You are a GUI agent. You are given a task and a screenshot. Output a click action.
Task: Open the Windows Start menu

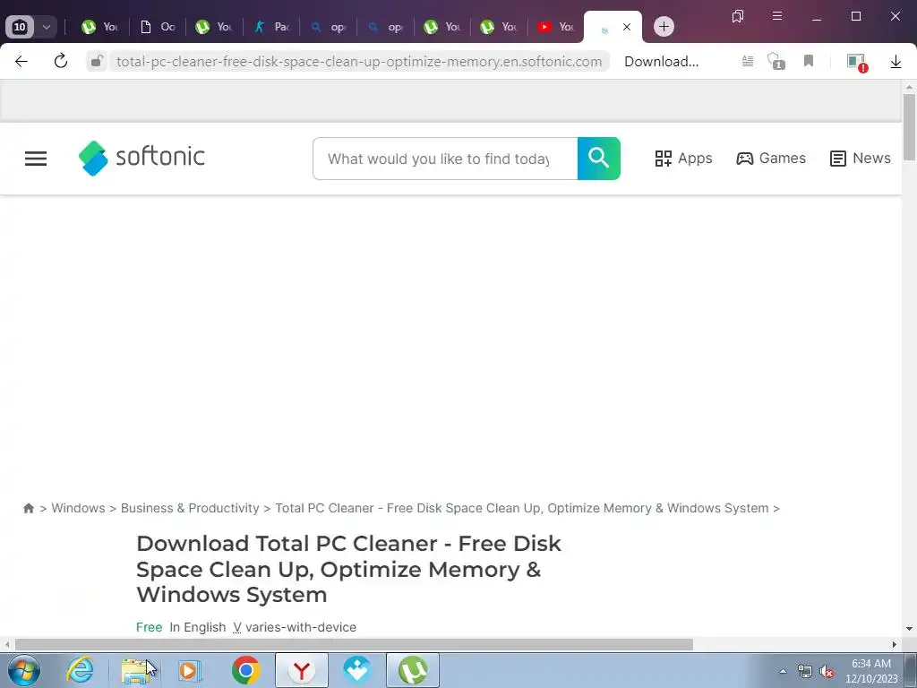pyautogui.click(x=24, y=670)
